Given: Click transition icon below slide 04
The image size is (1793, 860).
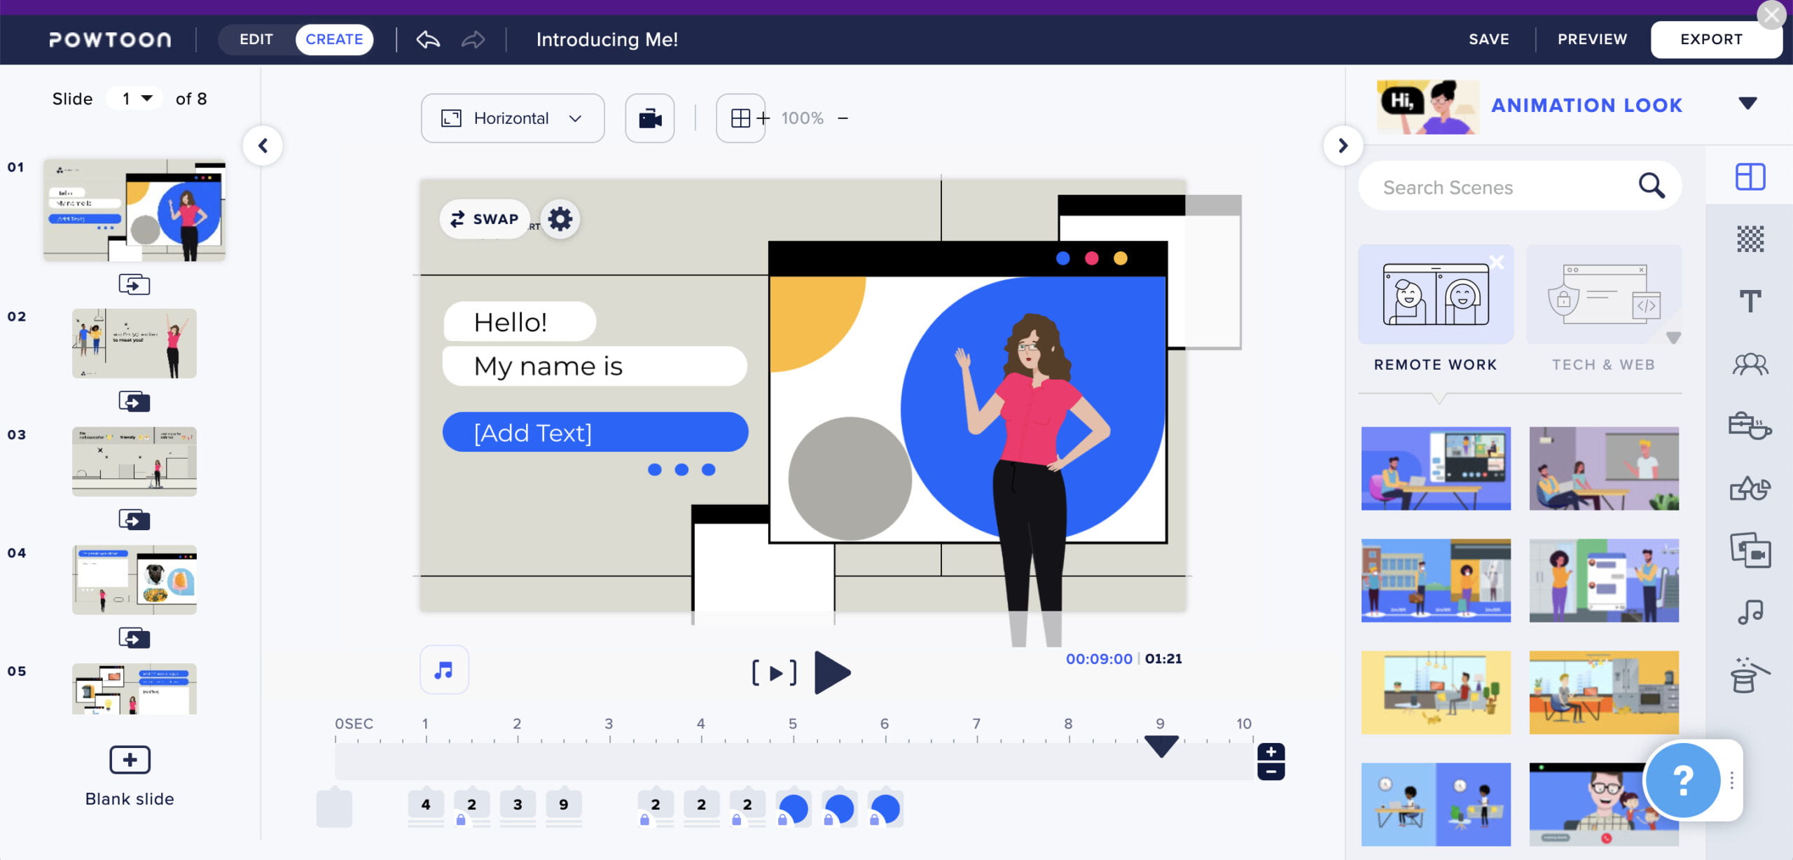Looking at the screenshot, I should [x=134, y=638].
